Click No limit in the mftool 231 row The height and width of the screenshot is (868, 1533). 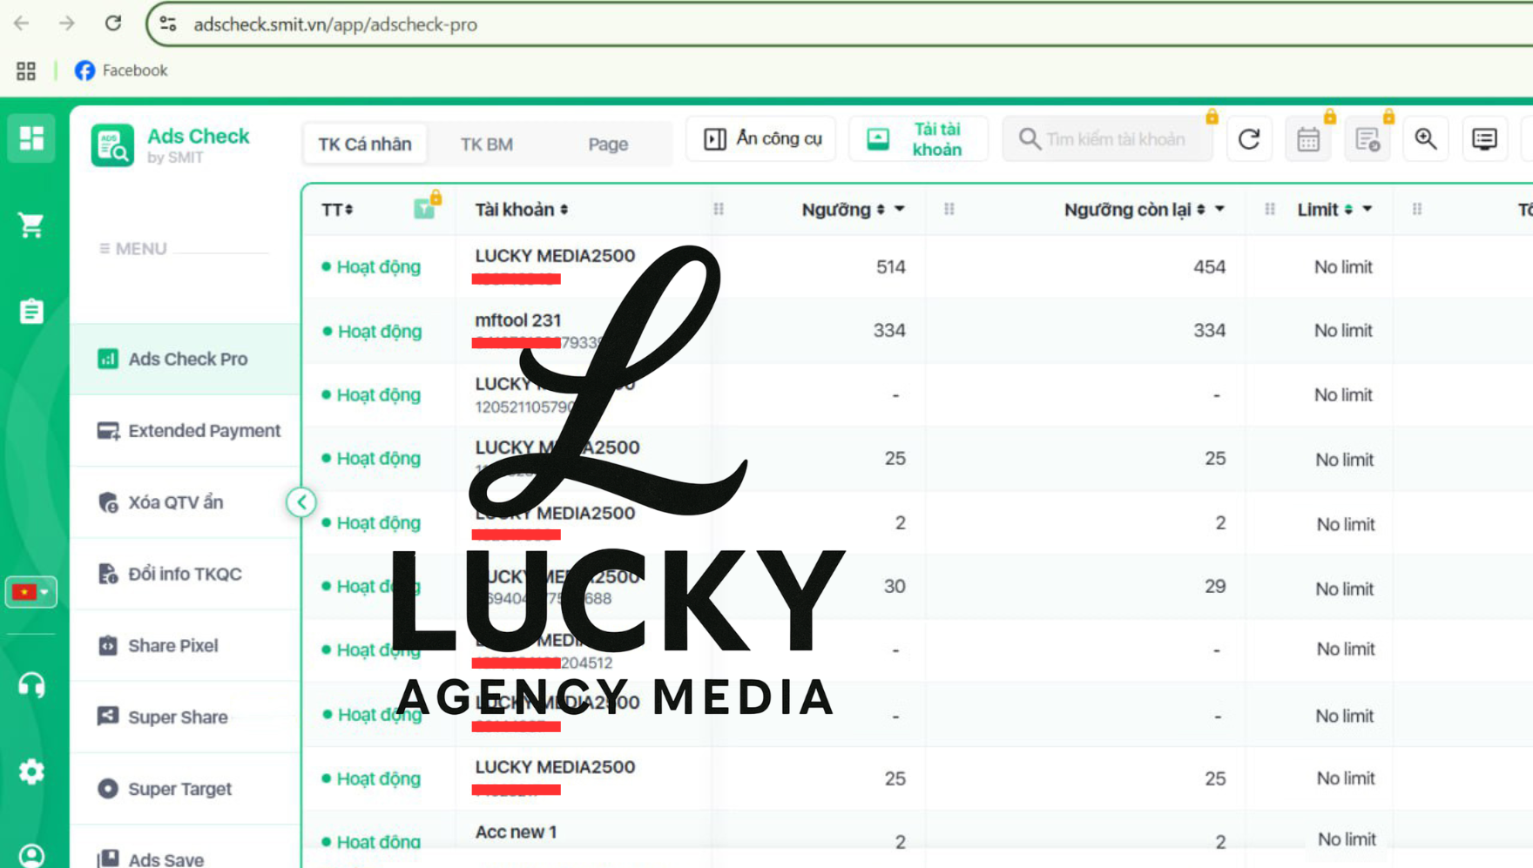click(x=1343, y=331)
